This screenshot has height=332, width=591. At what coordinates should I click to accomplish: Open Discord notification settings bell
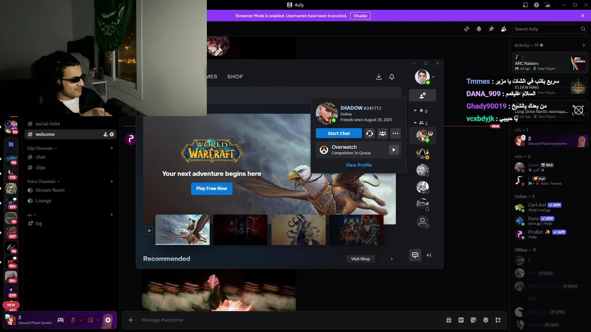479,29
